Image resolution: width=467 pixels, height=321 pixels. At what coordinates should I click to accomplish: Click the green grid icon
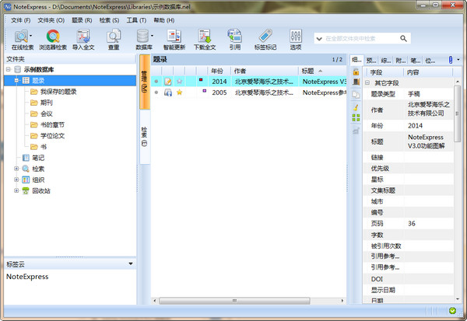[x=356, y=117]
